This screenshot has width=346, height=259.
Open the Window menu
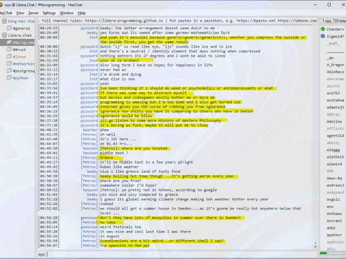pos(67,12)
